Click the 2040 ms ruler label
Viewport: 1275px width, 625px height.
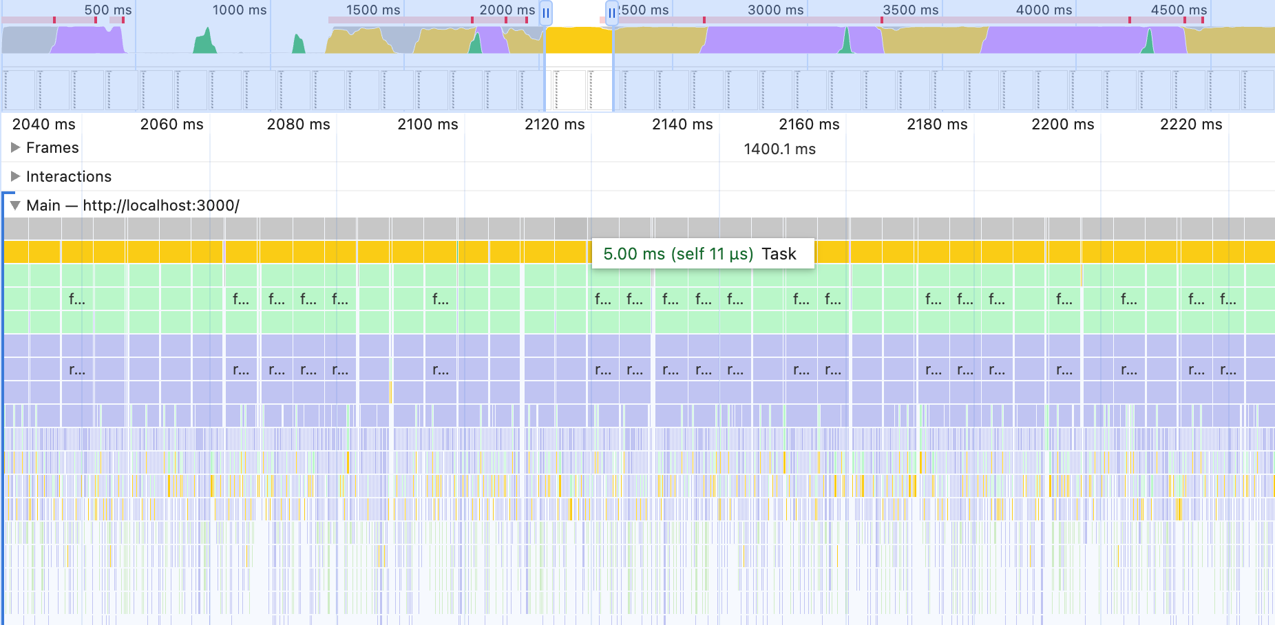[44, 125]
